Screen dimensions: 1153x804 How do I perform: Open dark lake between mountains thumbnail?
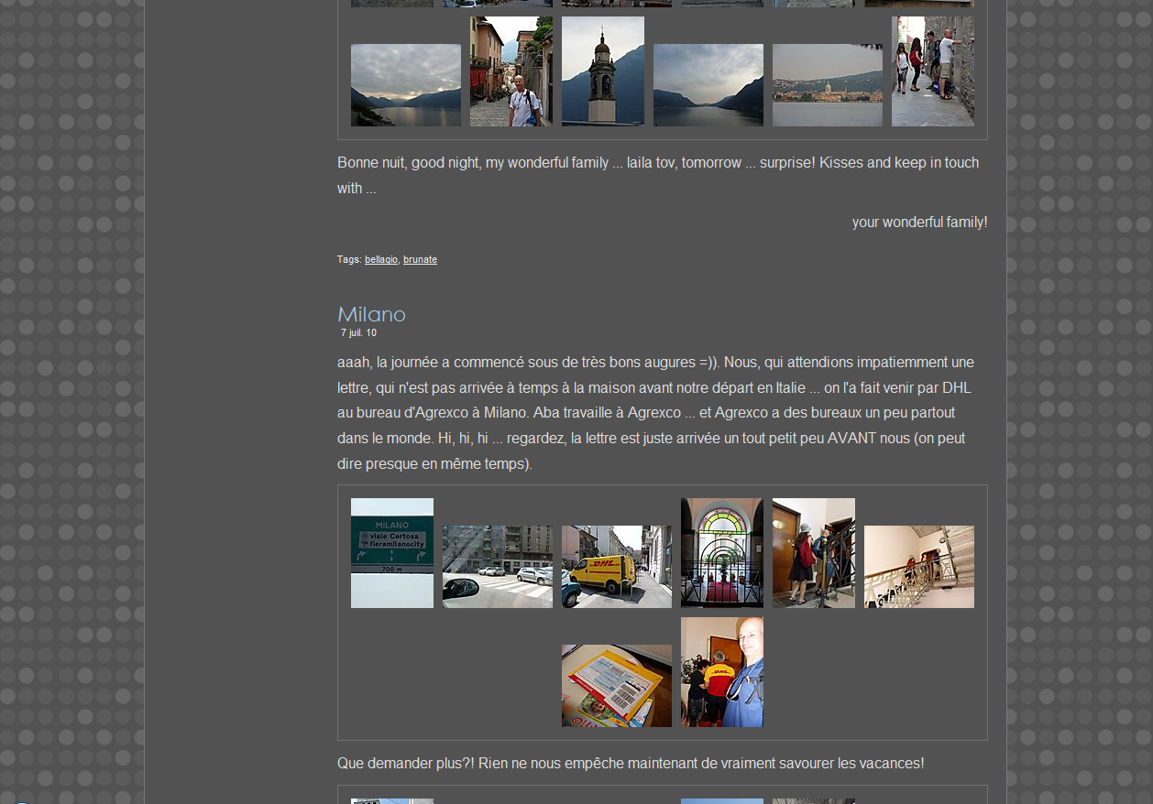(708, 85)
